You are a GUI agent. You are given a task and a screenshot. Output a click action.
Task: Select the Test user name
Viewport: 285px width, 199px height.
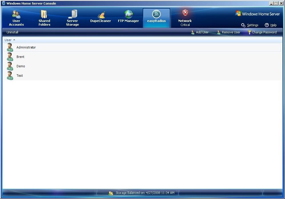point(20,76)
